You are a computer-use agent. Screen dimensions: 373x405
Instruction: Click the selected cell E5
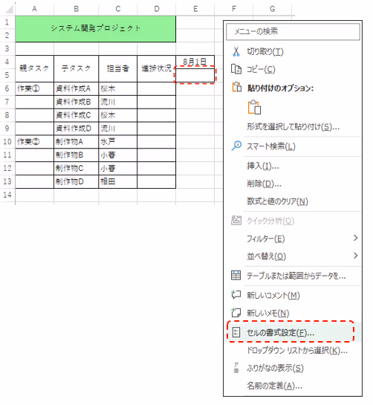[195, 75]
